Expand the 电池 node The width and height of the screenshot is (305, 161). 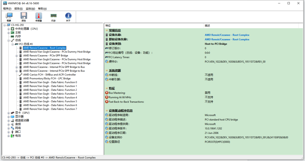pos(8,136)
